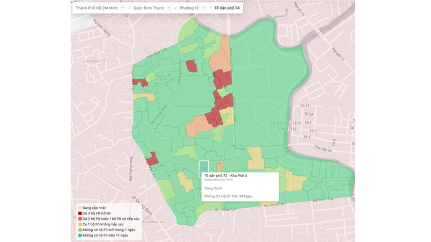
Task: Click 'Có 3 hộ F0 trở lên' legend label
Action: pyautogui.click(x=97, y=213)
